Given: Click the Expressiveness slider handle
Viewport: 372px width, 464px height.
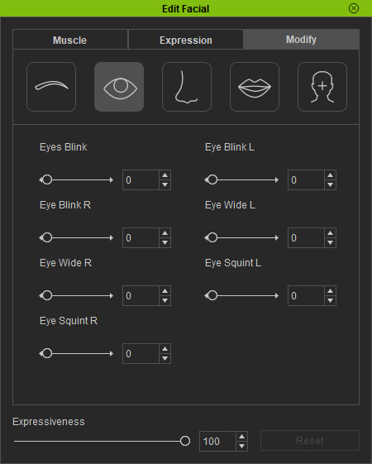Looking at the screenshot, I should tap(185, 441).
